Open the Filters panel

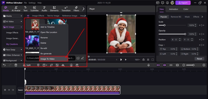(x=76, y=9)
